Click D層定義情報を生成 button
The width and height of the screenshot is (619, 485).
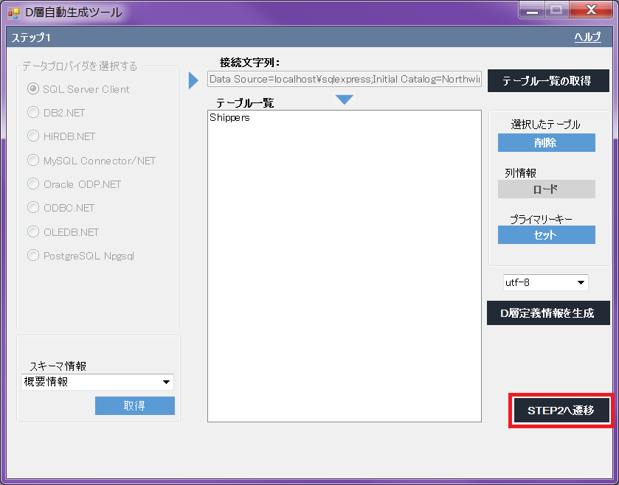click(548, 313)
